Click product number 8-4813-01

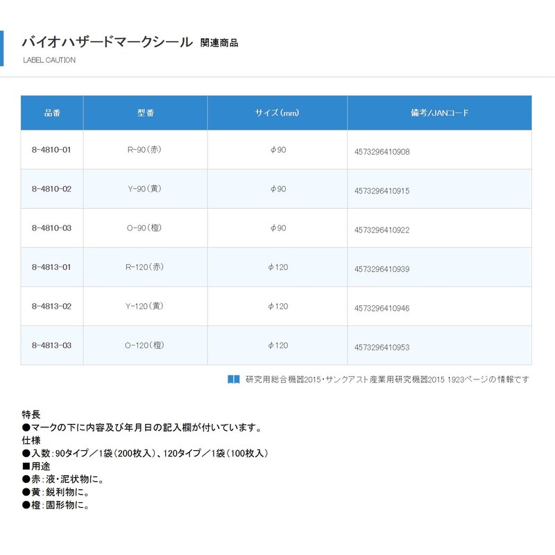(52, 267)
